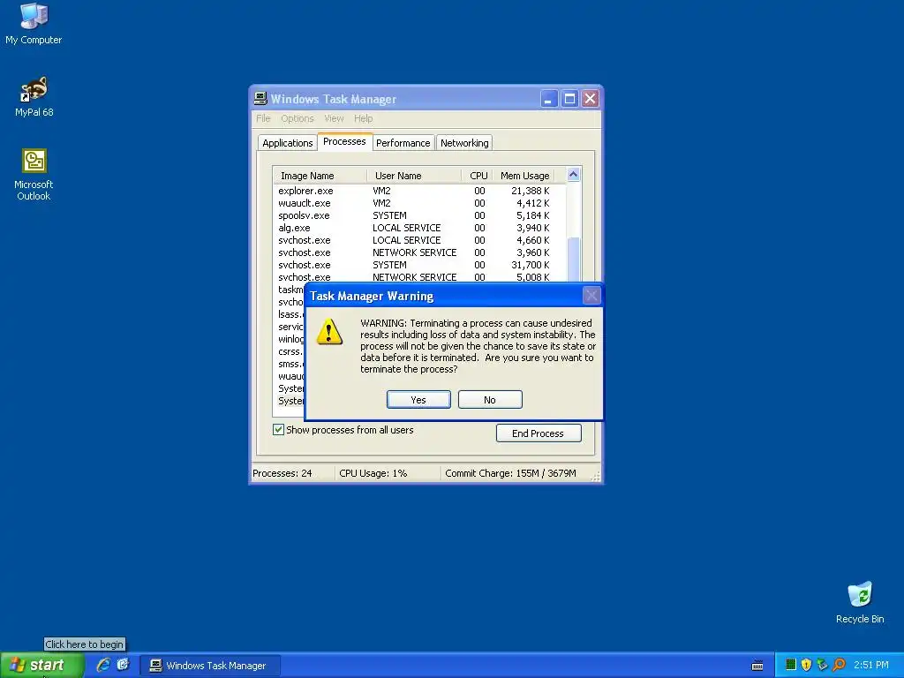Click the tray icon right of the shield
The image size is (904, 678).
[822, 665]
